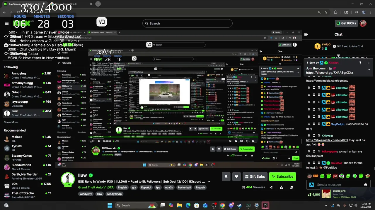The image size is (375, 210).
Task: Open Steam from the taskbar
Action: click(240, 205)
